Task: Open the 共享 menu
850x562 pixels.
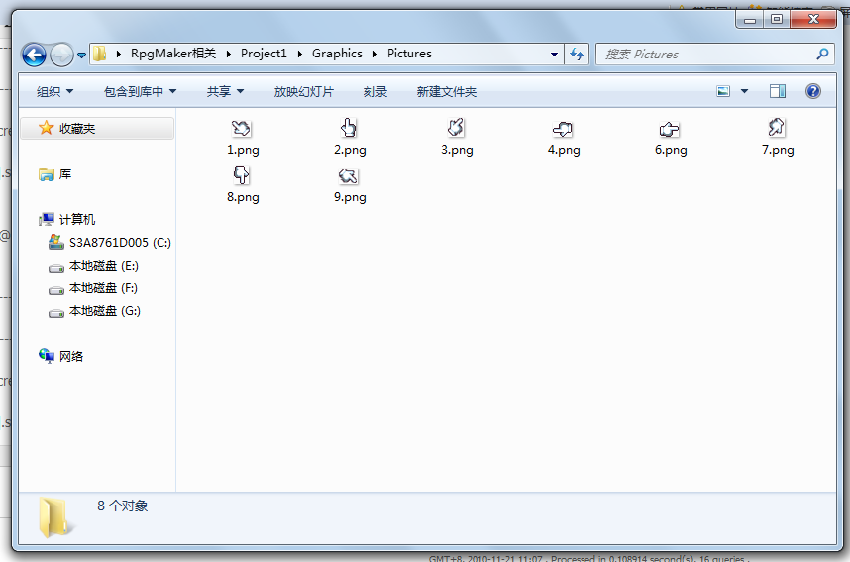Action: coord(225,91)
